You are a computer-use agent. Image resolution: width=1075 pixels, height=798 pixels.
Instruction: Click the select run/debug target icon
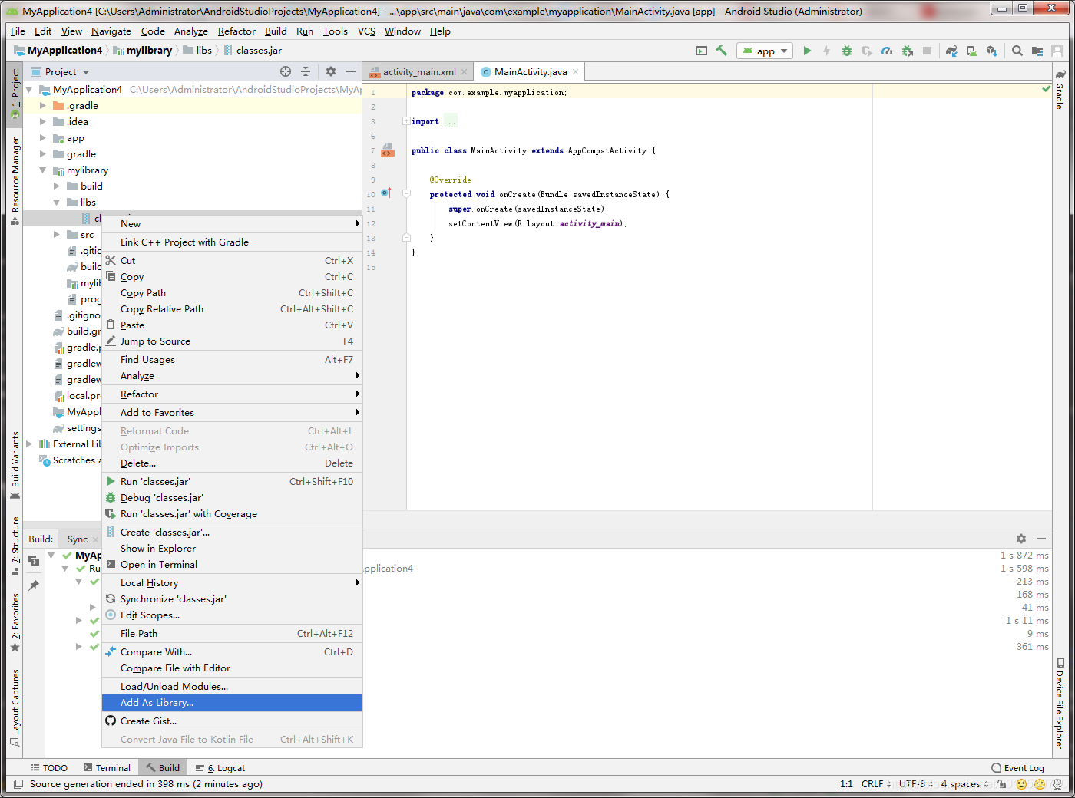click(x=702, y=51)
